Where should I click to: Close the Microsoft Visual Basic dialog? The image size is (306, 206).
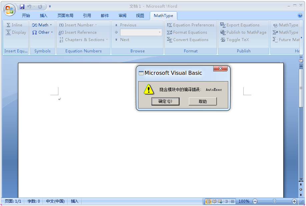click(x=220, y=68)
